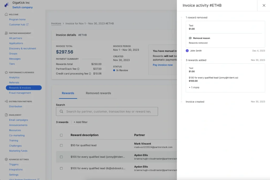Open Marketing funds
Screen dimensions: 270x180
(18, 151)
